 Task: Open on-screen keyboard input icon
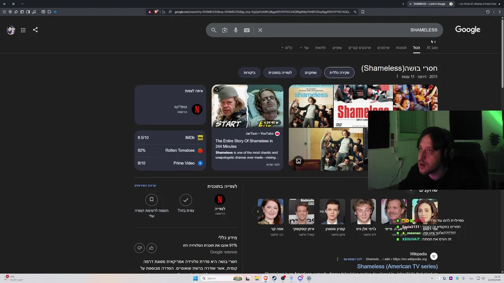[x=247, y=30]
